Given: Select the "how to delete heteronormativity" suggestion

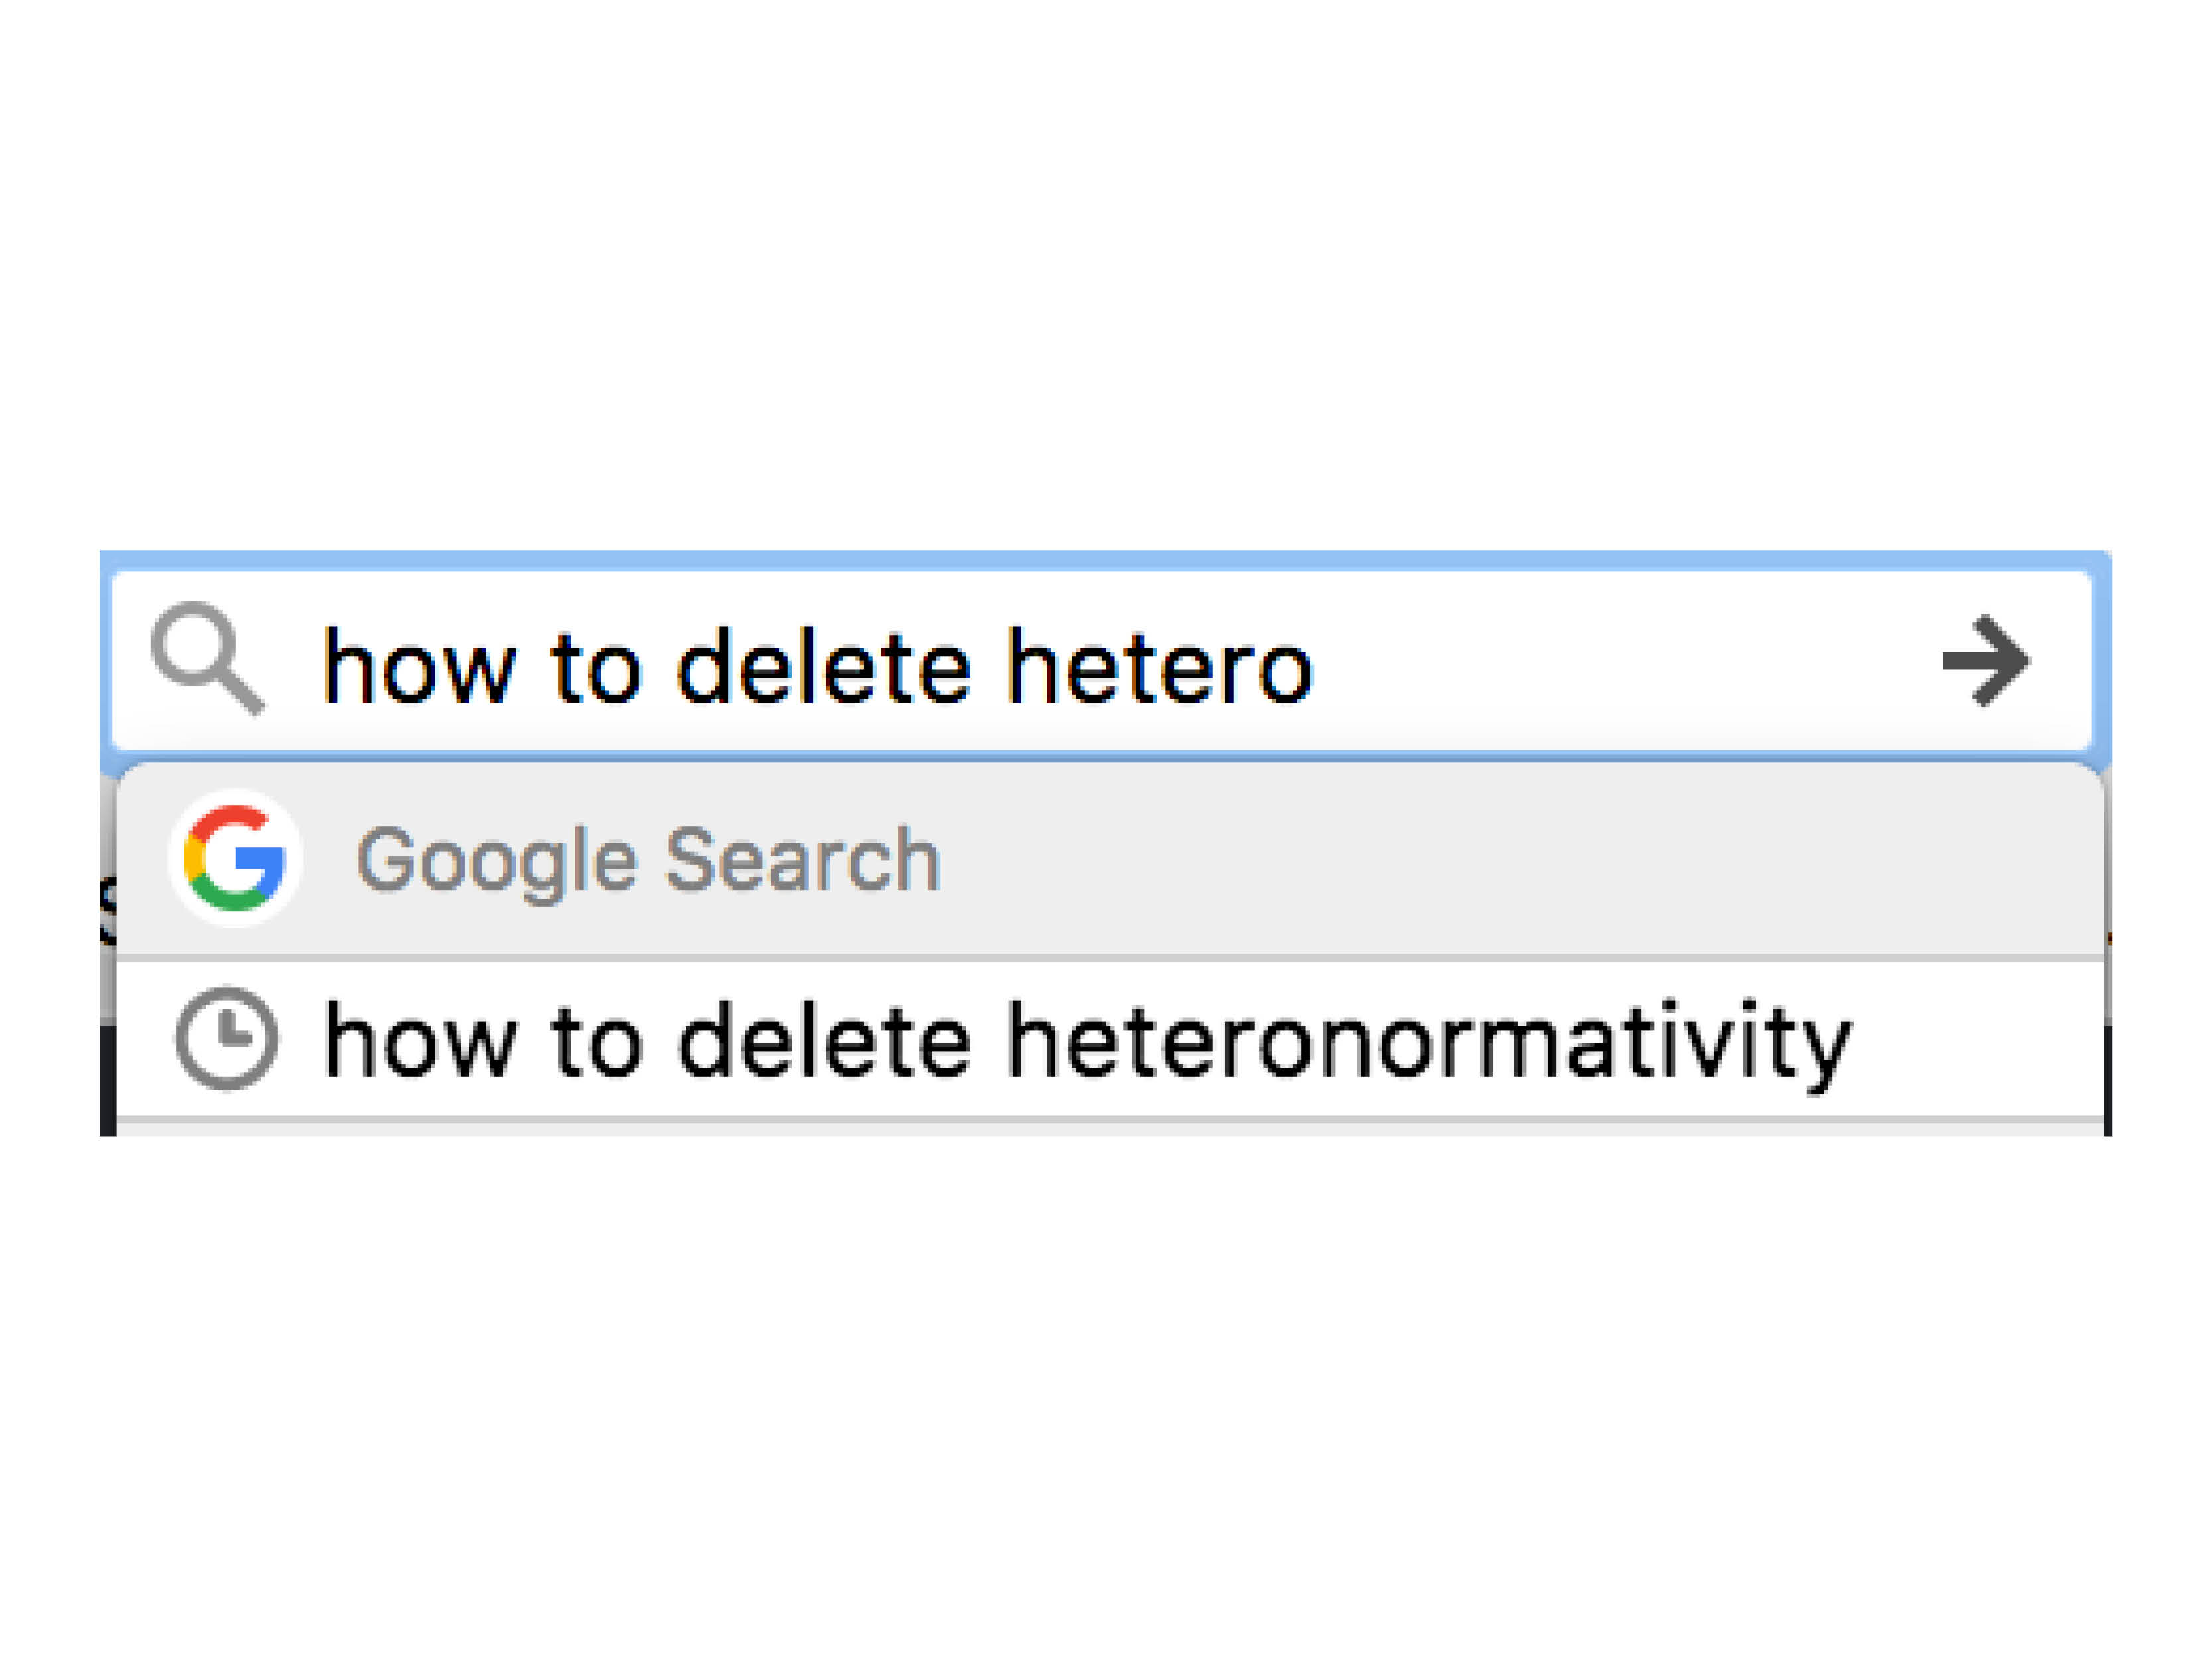Looking at the screenshot, I should [1087, 1041].
